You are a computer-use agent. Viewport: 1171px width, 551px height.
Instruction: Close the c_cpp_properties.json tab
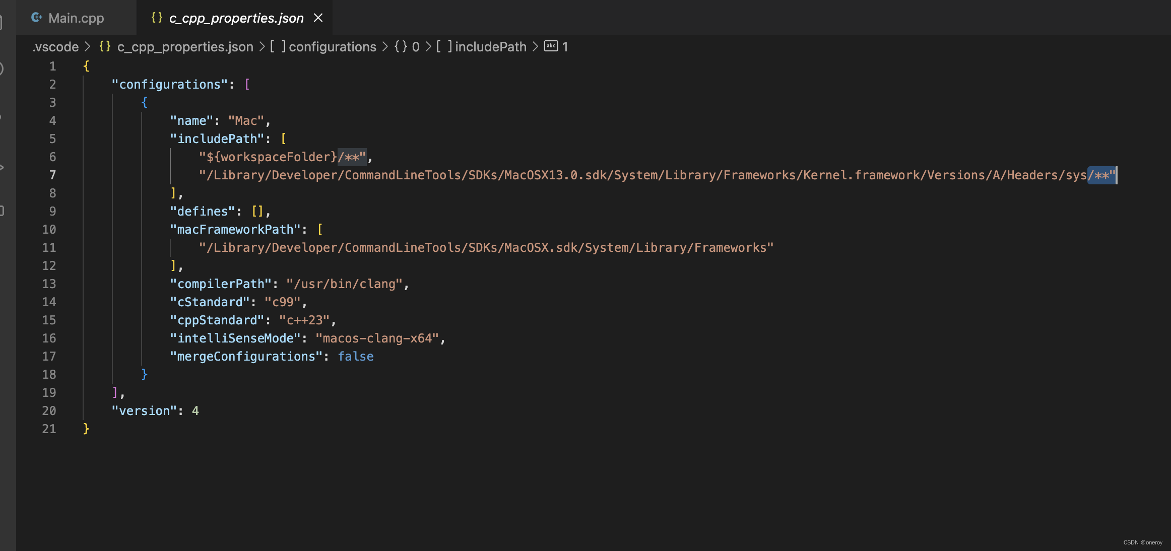318,17
